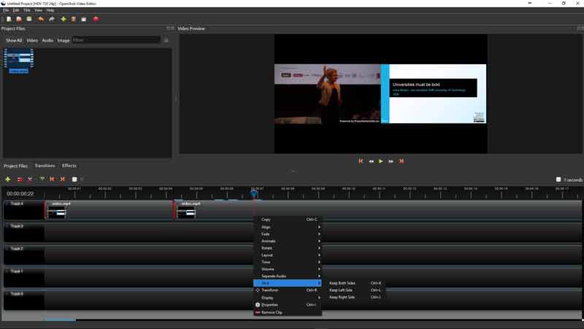The width and height of the screenshot is (584, 329).
Task: Expand Rotate submenu
Action: [288, 248]
